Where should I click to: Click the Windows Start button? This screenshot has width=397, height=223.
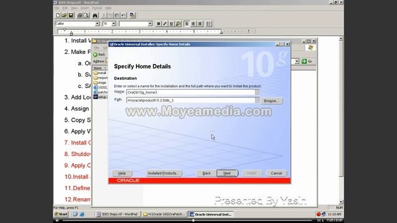click(x=61, y=214)
